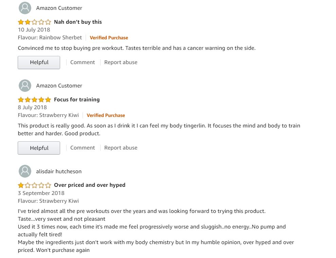Click the one-star rating of Over priced review
Screen dimensions: 336x258
point(35,185)
